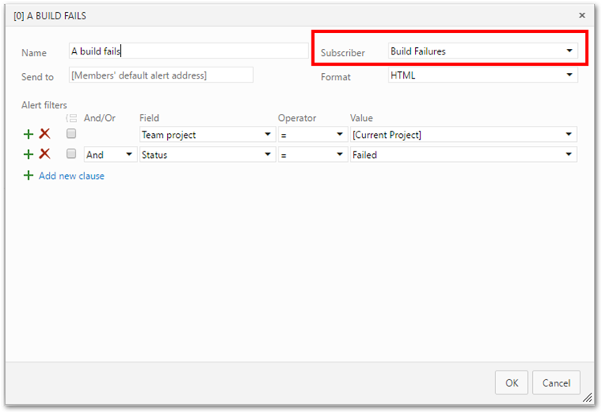
Task: Click the Name input field
Action: (x=189, y=51)
